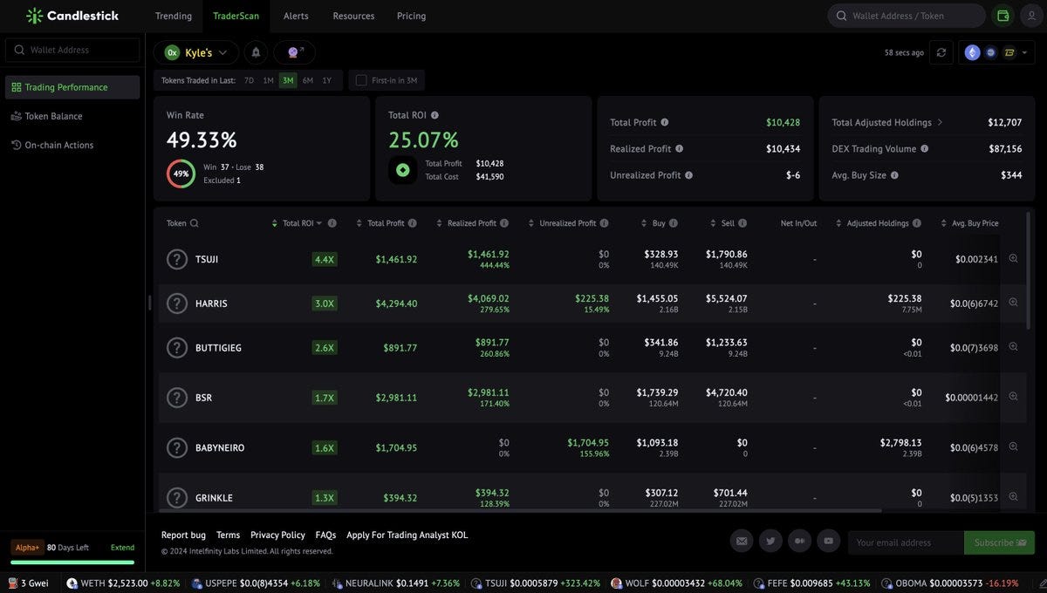
Task: Click the Ethereum chain icon
Action: point(972,52)
